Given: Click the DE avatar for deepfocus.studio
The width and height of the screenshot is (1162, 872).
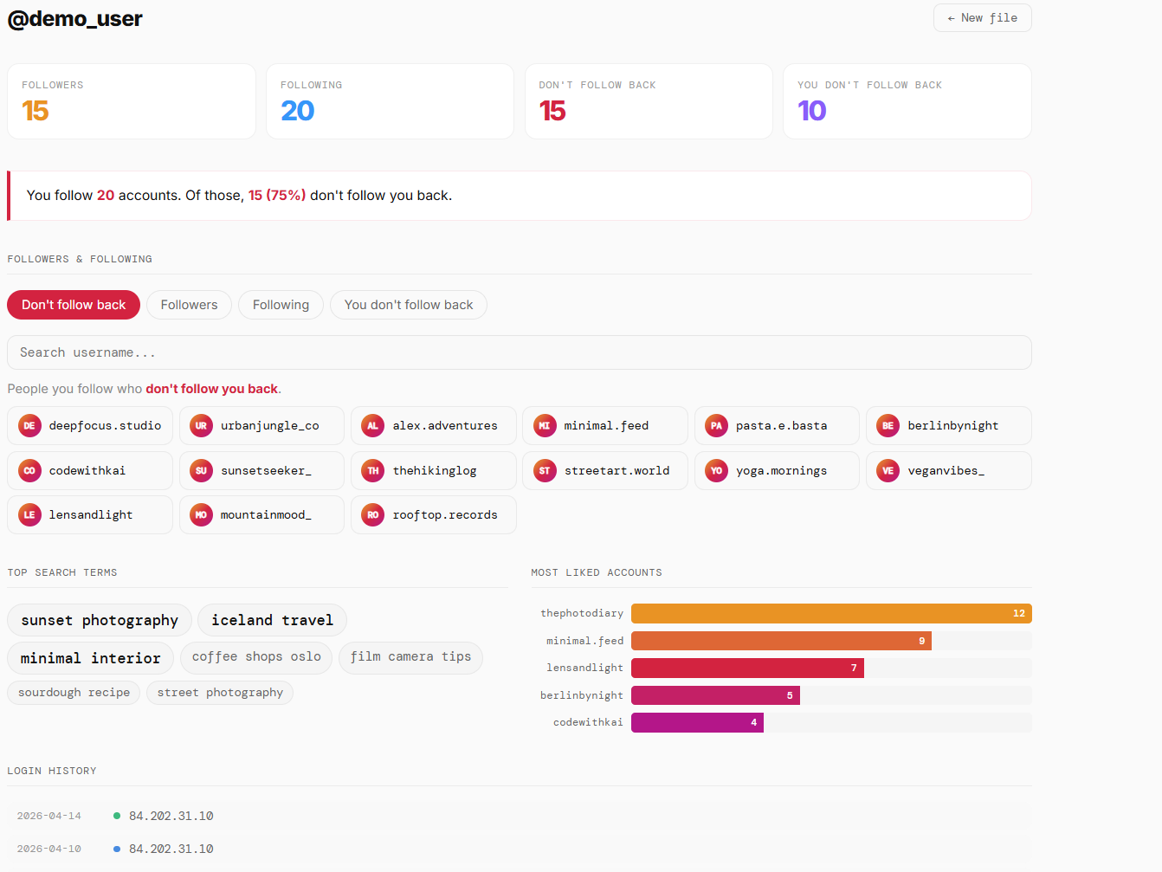Looking at the screenshot, I should (29, 425).
